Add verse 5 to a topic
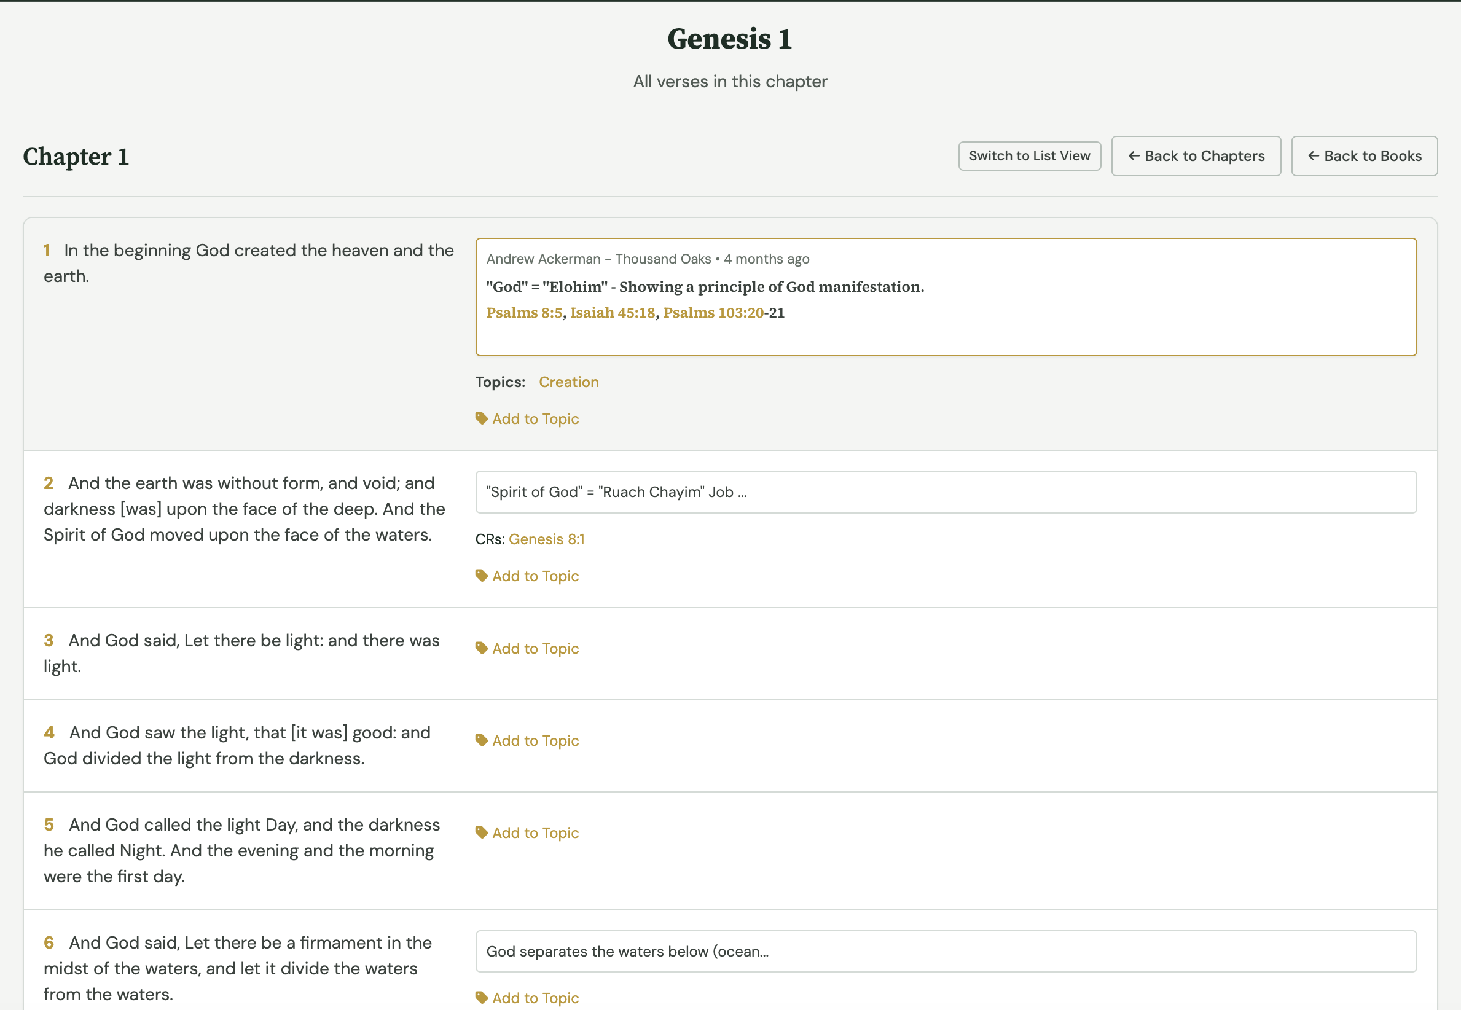The image size is (1461, 1010). point(527,833)
